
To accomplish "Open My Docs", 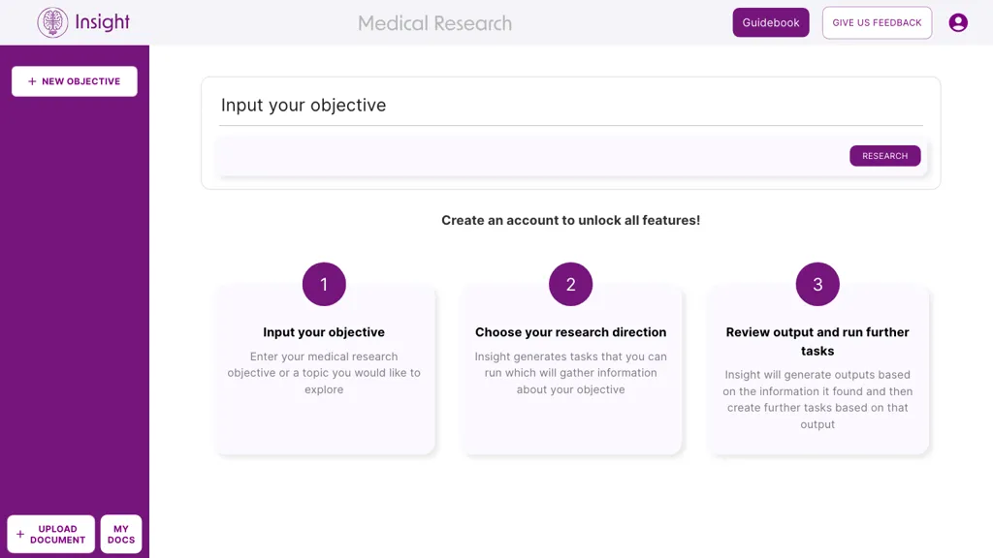I will coord(120,534).
